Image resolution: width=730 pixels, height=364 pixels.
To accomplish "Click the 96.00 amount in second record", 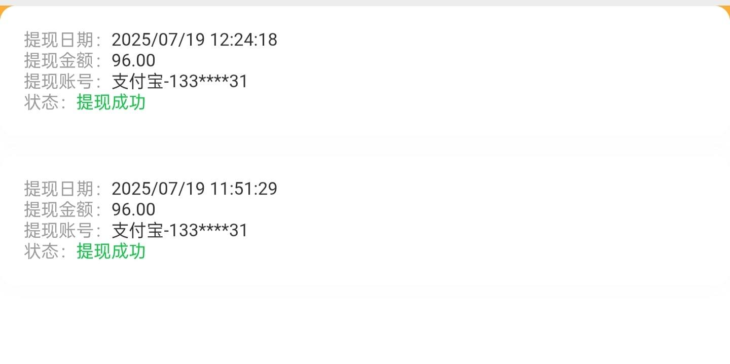I will tap(133, 209).
